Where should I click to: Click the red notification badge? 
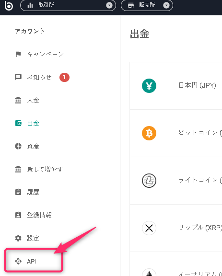pos(64,77)
